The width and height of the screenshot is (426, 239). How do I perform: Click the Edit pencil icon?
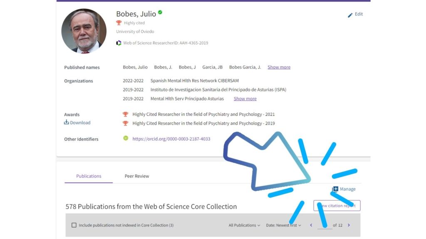(350, 15)
